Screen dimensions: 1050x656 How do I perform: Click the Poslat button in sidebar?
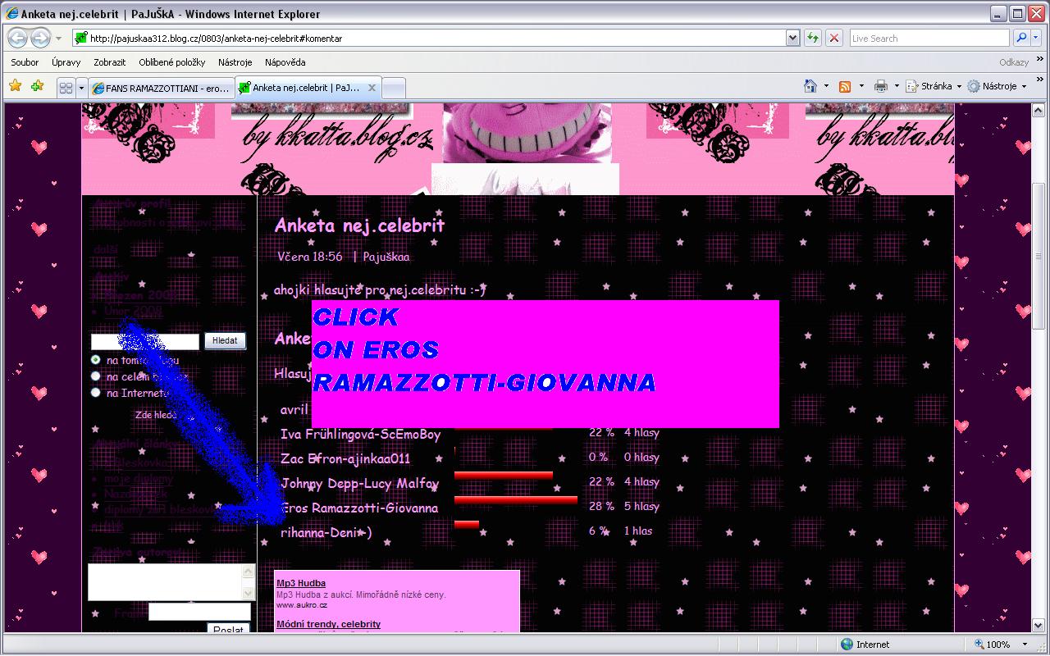point(229,629)
